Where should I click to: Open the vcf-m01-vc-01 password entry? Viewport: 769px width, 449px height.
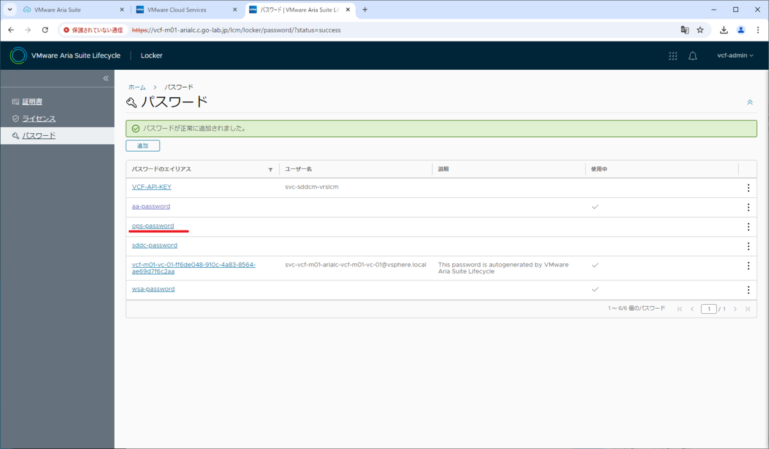pyautogui.click(x=194, y=268)
